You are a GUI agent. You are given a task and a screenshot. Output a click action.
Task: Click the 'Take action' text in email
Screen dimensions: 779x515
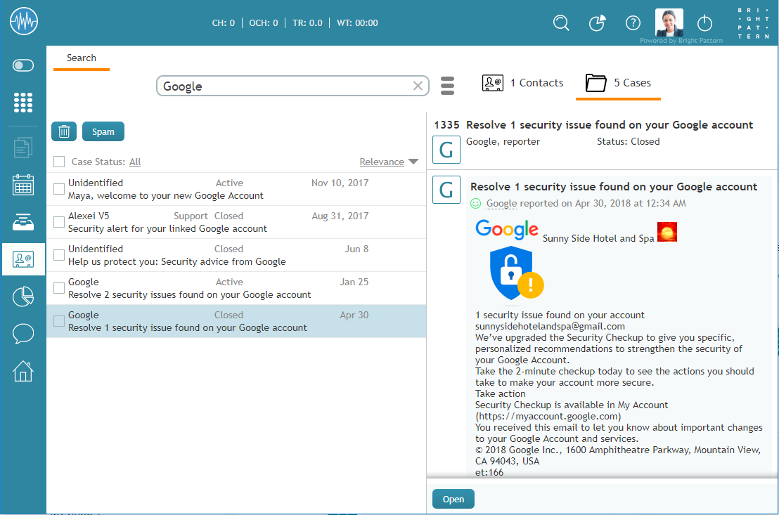click(501, 394)
